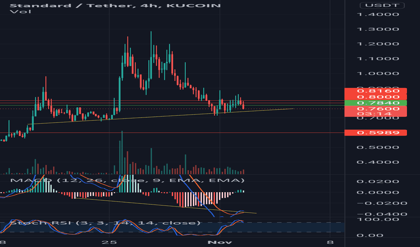Click the 100.00 Stoch RSI scale value
Image resolution: width=420 pixels, height=247 pixels.
[378, 220]
